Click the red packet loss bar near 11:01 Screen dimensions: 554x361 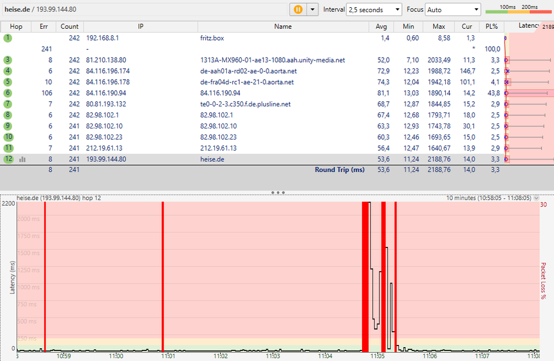tap(162, 277)
